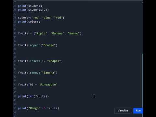156x117 pixels.
Task: Click the editor's vertical scrollbar thumb
Action: point(143,85)
